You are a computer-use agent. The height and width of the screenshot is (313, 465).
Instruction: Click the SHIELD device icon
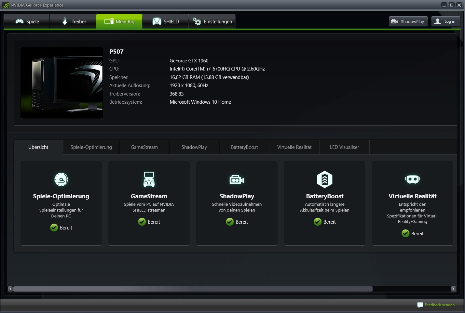[157, 21]
